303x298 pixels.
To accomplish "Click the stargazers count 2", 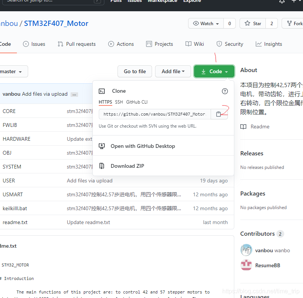I will click(271, 23).
